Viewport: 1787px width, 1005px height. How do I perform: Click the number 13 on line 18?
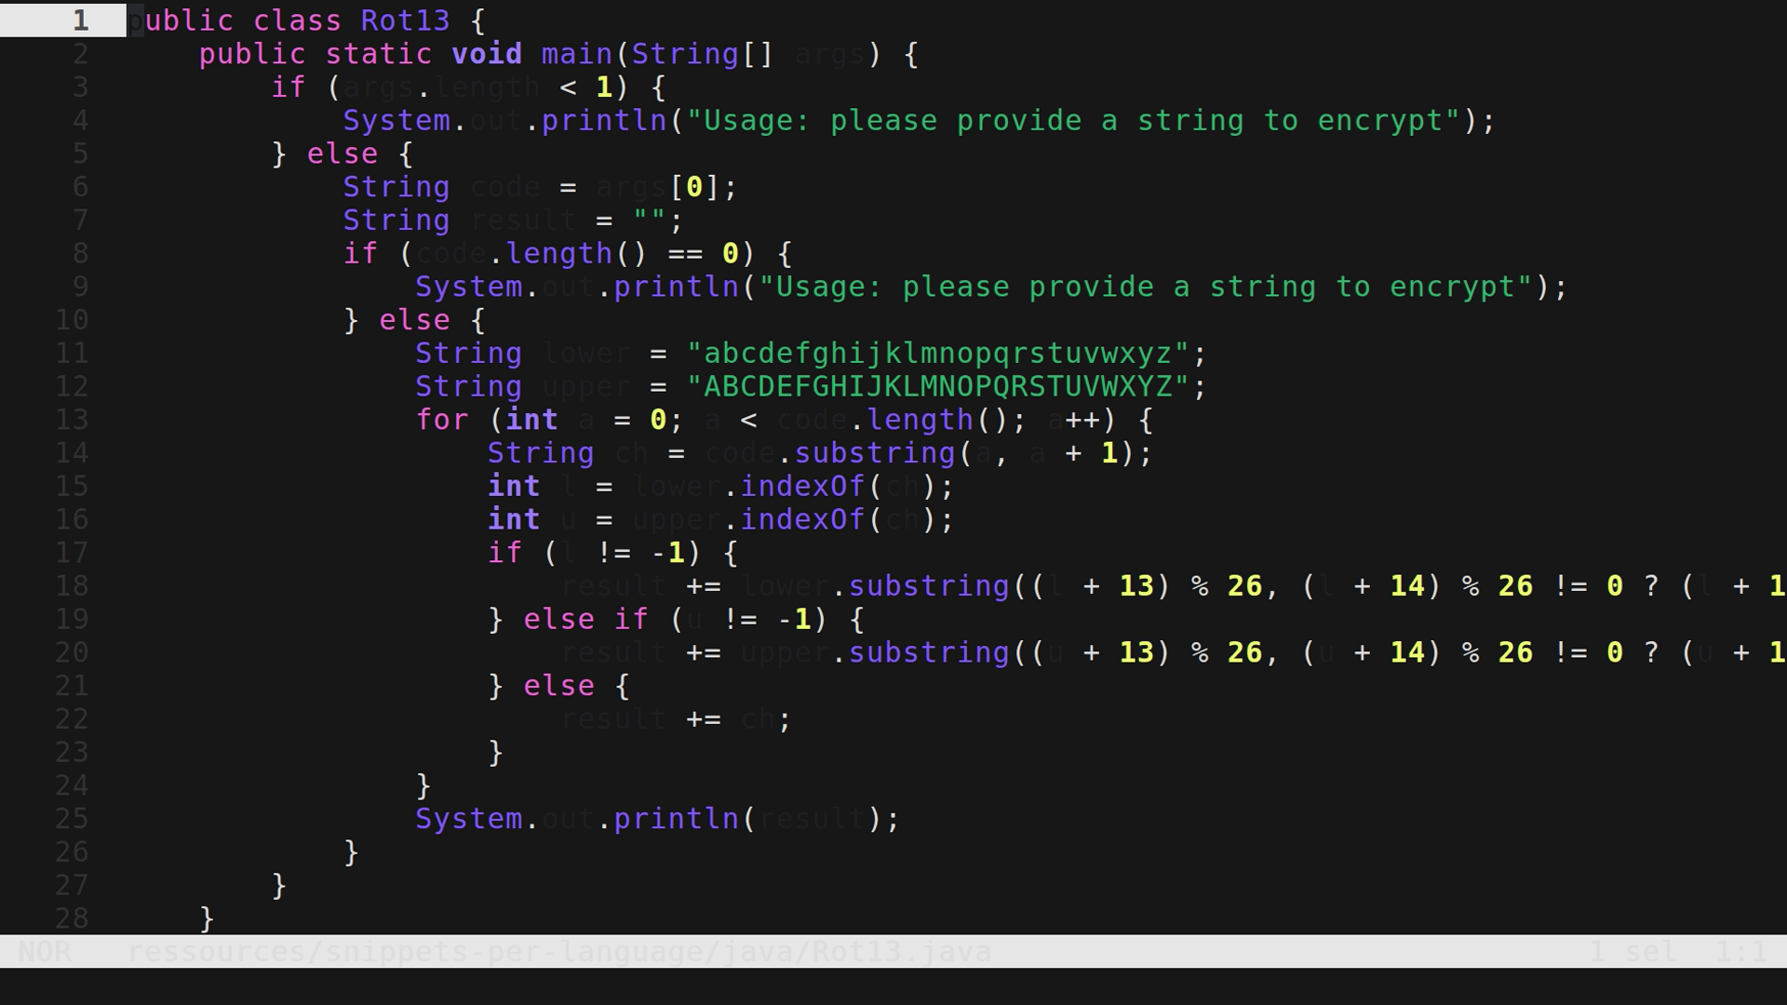pyautogui.click(x=1136, y=586)
